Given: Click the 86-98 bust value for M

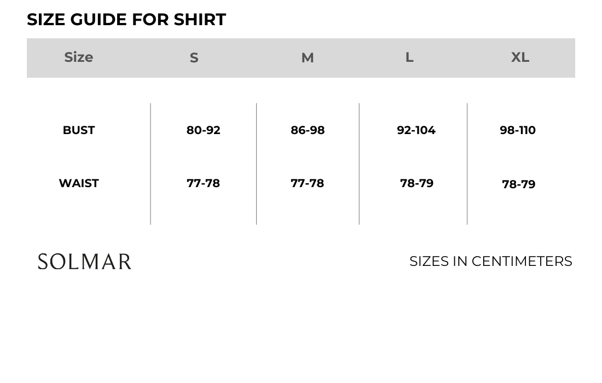Looking at the screenshot, I should 308,130.
